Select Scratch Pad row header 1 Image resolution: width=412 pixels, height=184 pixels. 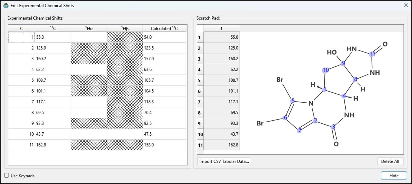(x=200, y=37)
